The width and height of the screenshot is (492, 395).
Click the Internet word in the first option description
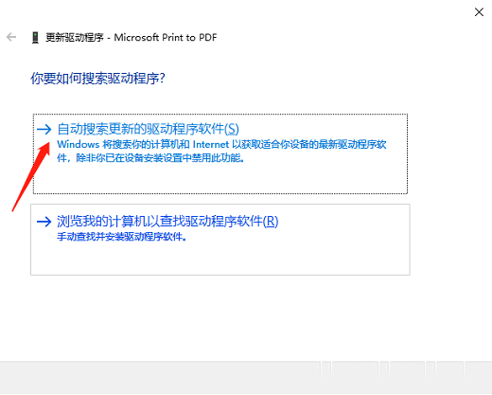click(211, 144)
